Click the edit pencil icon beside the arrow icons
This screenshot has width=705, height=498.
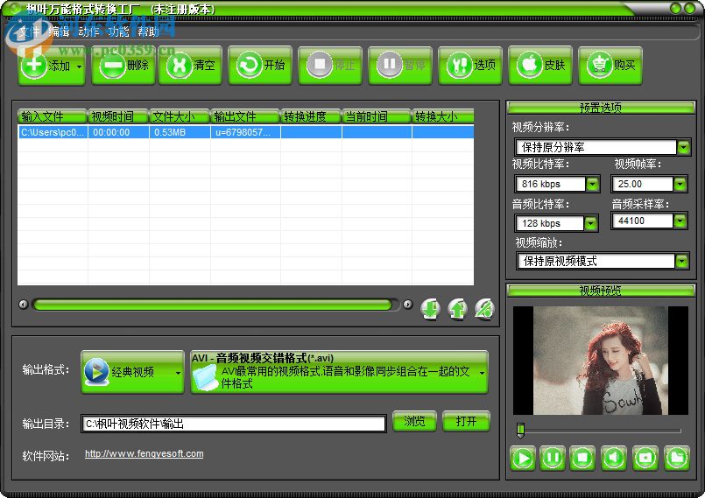point(484,309)
